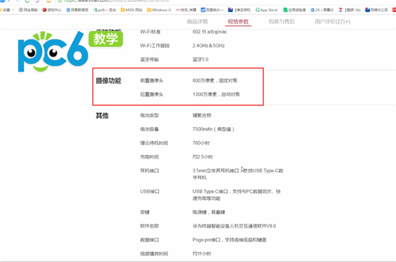Open the 包装与售后 tab
396x262 pixels.
pos(282,22)
